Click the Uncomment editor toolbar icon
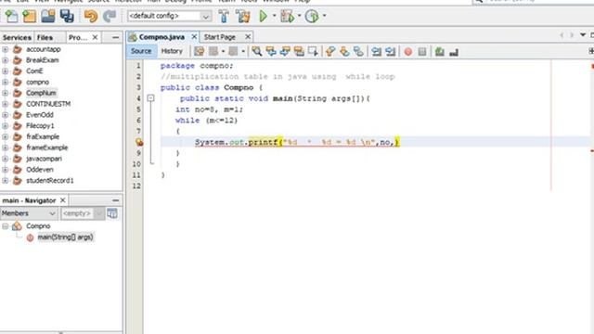 click(454, 52)
